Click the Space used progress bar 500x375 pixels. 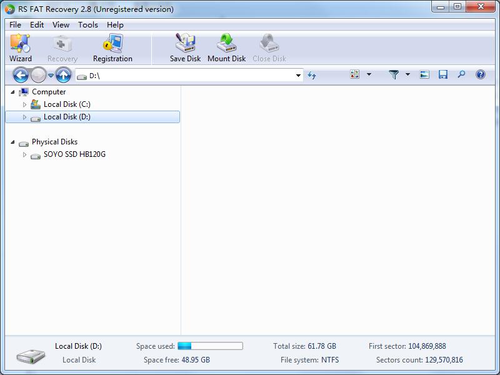pos(209,345)
